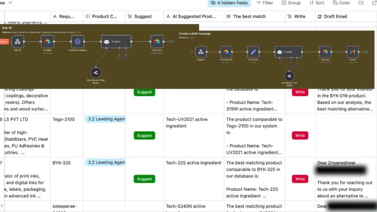The height and width of the screenshot is (212, 377).
Task: Open the Group menu
Action: pyautogui.click(x=291, y=3)
